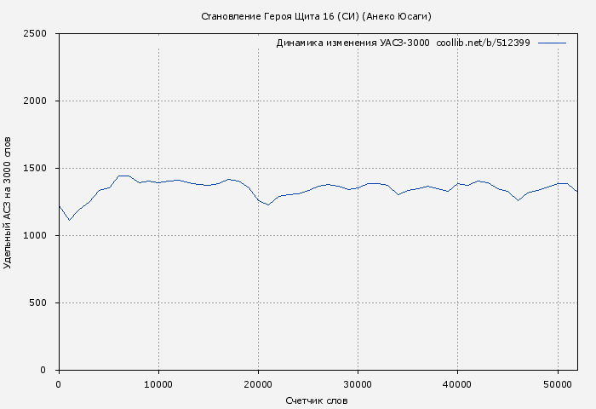This screenshot has width=596, height=409.
Task: Open the coollib.net/b/512399 link in legend
Action: (x=483, y=43)
